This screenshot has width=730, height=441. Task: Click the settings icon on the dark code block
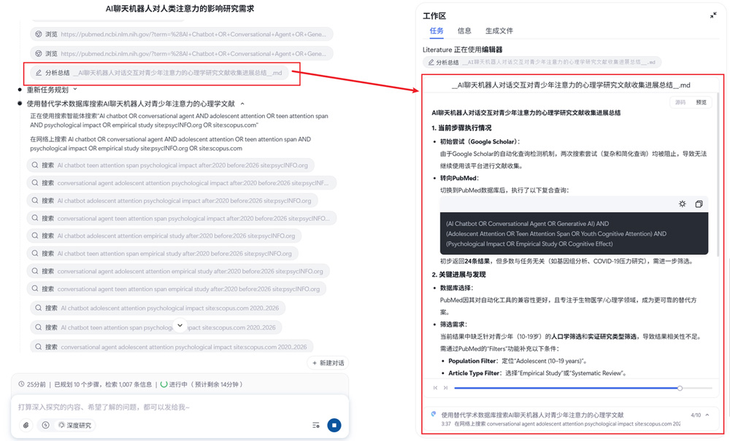682,203
